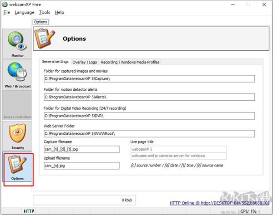Click the motion detector alerts folder field
The height and width of the screenshot is (215, 273).
[x=149, y=97]
